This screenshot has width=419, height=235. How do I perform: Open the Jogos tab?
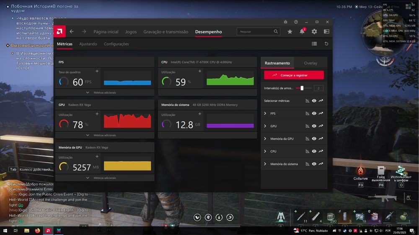[x=131, y=32]
